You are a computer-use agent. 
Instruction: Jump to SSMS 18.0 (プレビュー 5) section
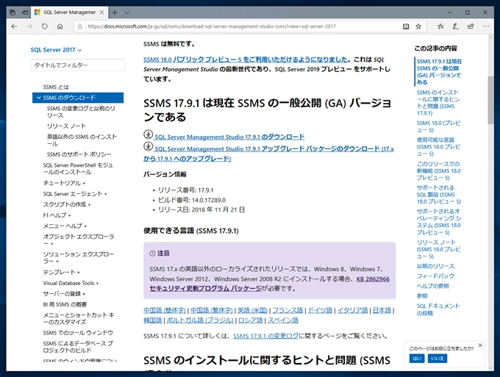coord(438,126)
